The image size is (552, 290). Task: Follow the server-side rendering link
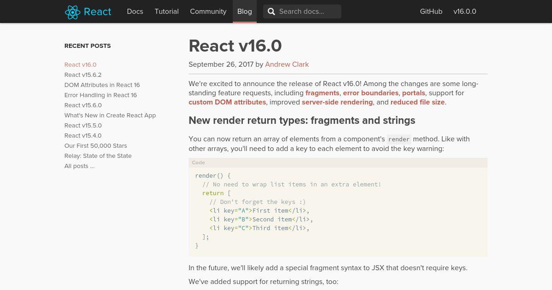(x=337, y=102)
